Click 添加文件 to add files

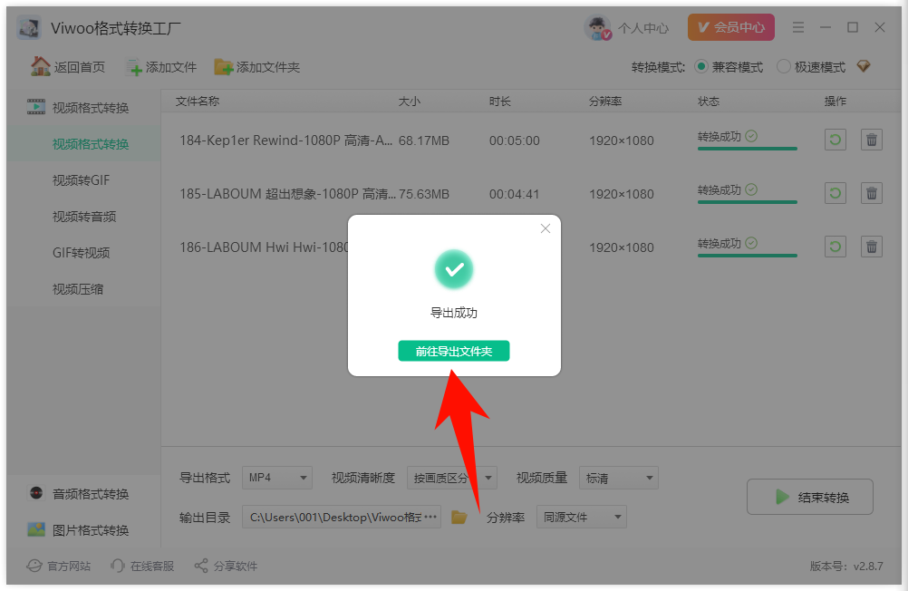pyautogui.click(x=161, y=67)
